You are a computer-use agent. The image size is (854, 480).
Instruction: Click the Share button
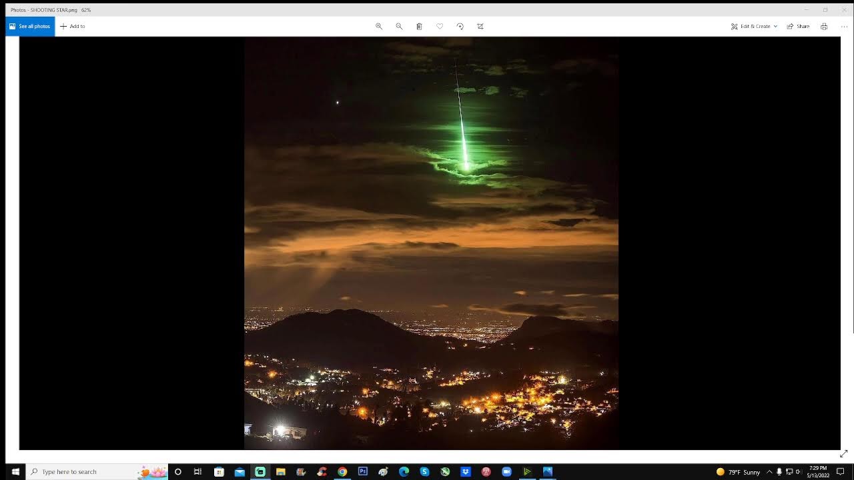pos(798,27)
